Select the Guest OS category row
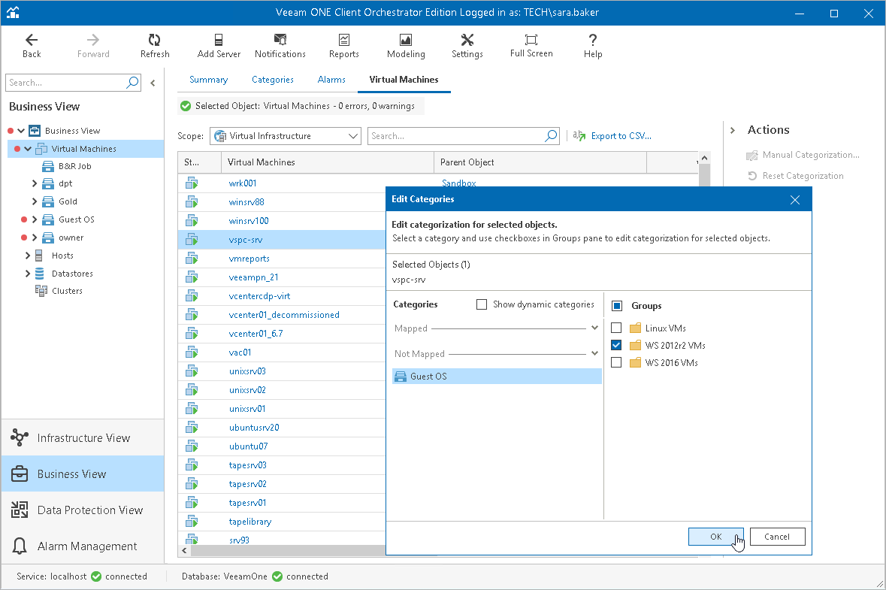Screen dimensions: 886x590 (x=497, y=377)
